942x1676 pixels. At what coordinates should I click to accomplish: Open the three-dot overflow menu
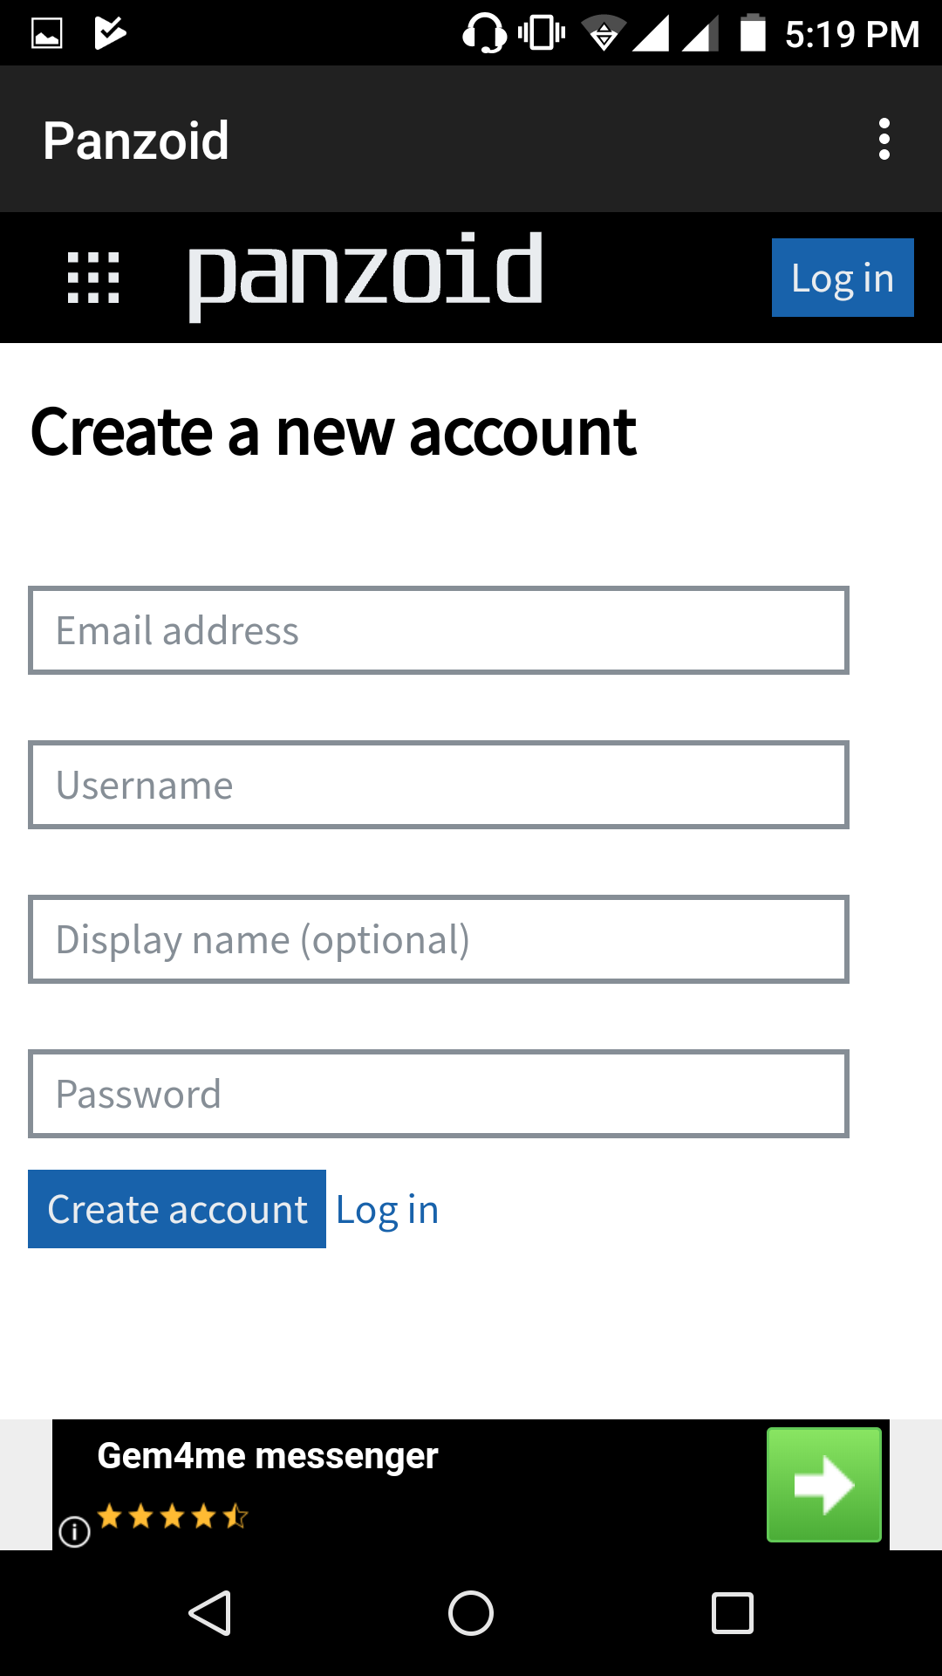(x=884, y=140)
